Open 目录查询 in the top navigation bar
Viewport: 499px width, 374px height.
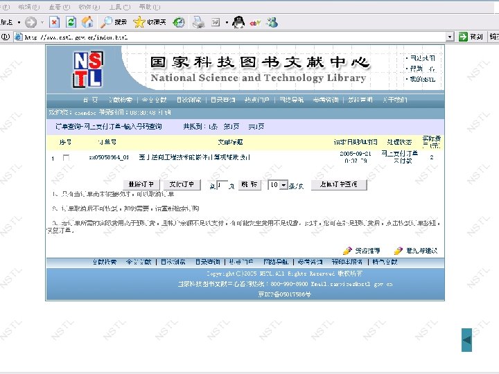pos(222,100)
